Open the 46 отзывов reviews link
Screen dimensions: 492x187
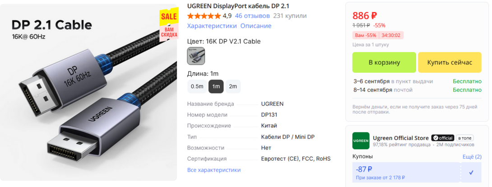[252, 16]
